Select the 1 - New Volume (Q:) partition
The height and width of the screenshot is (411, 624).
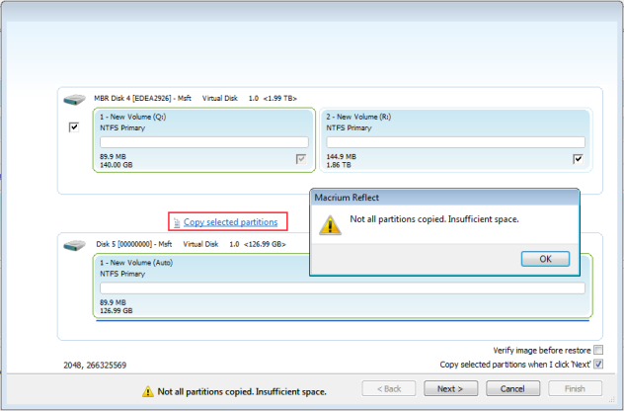click(204, 140)
